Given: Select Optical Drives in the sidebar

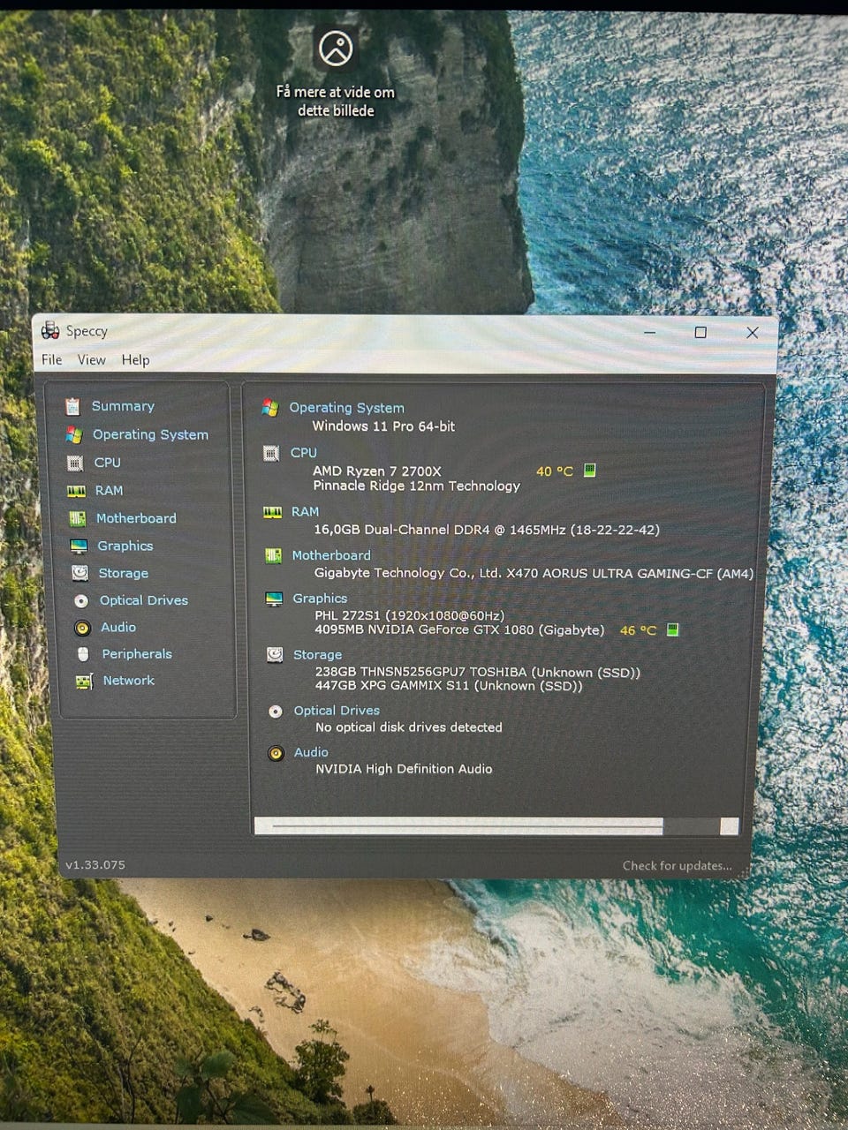Looking at the screenshot, I should coord(143,600).
